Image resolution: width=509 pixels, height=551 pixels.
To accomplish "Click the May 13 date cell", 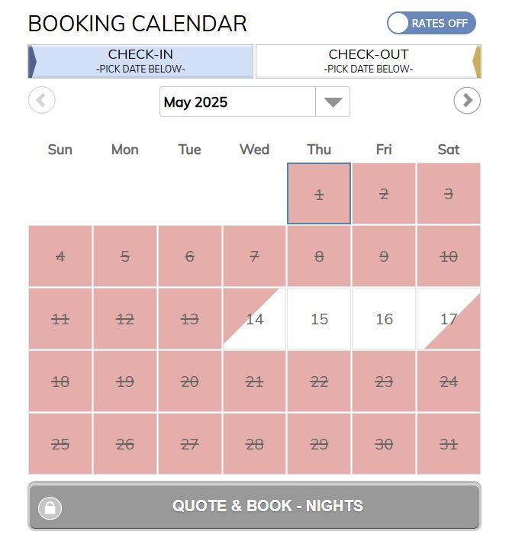I will click(x=189, y=319).
